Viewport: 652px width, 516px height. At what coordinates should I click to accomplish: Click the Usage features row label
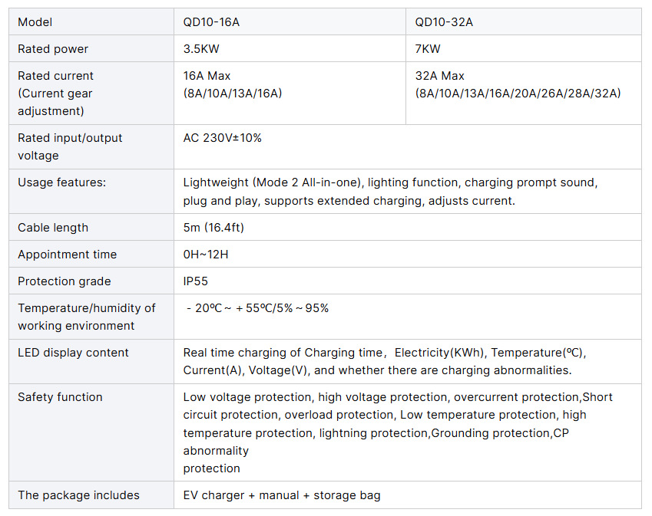point(61,182)
